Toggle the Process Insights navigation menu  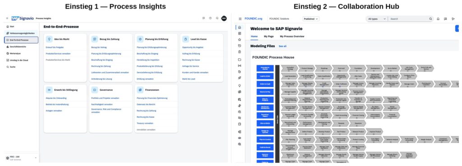pos(7,18)
